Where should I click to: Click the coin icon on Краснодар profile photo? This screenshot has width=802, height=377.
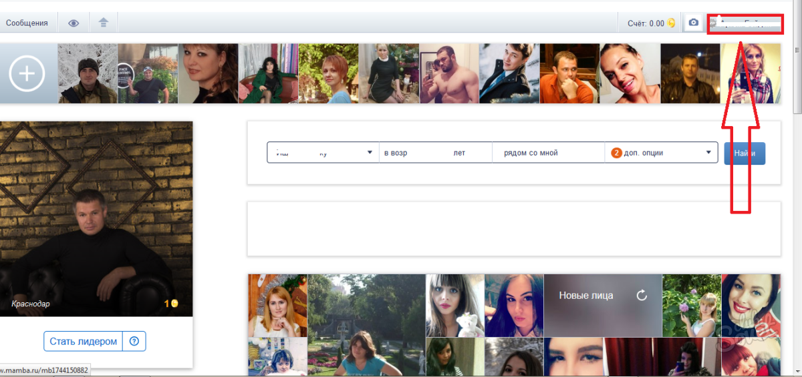click(x=174, y=304)
